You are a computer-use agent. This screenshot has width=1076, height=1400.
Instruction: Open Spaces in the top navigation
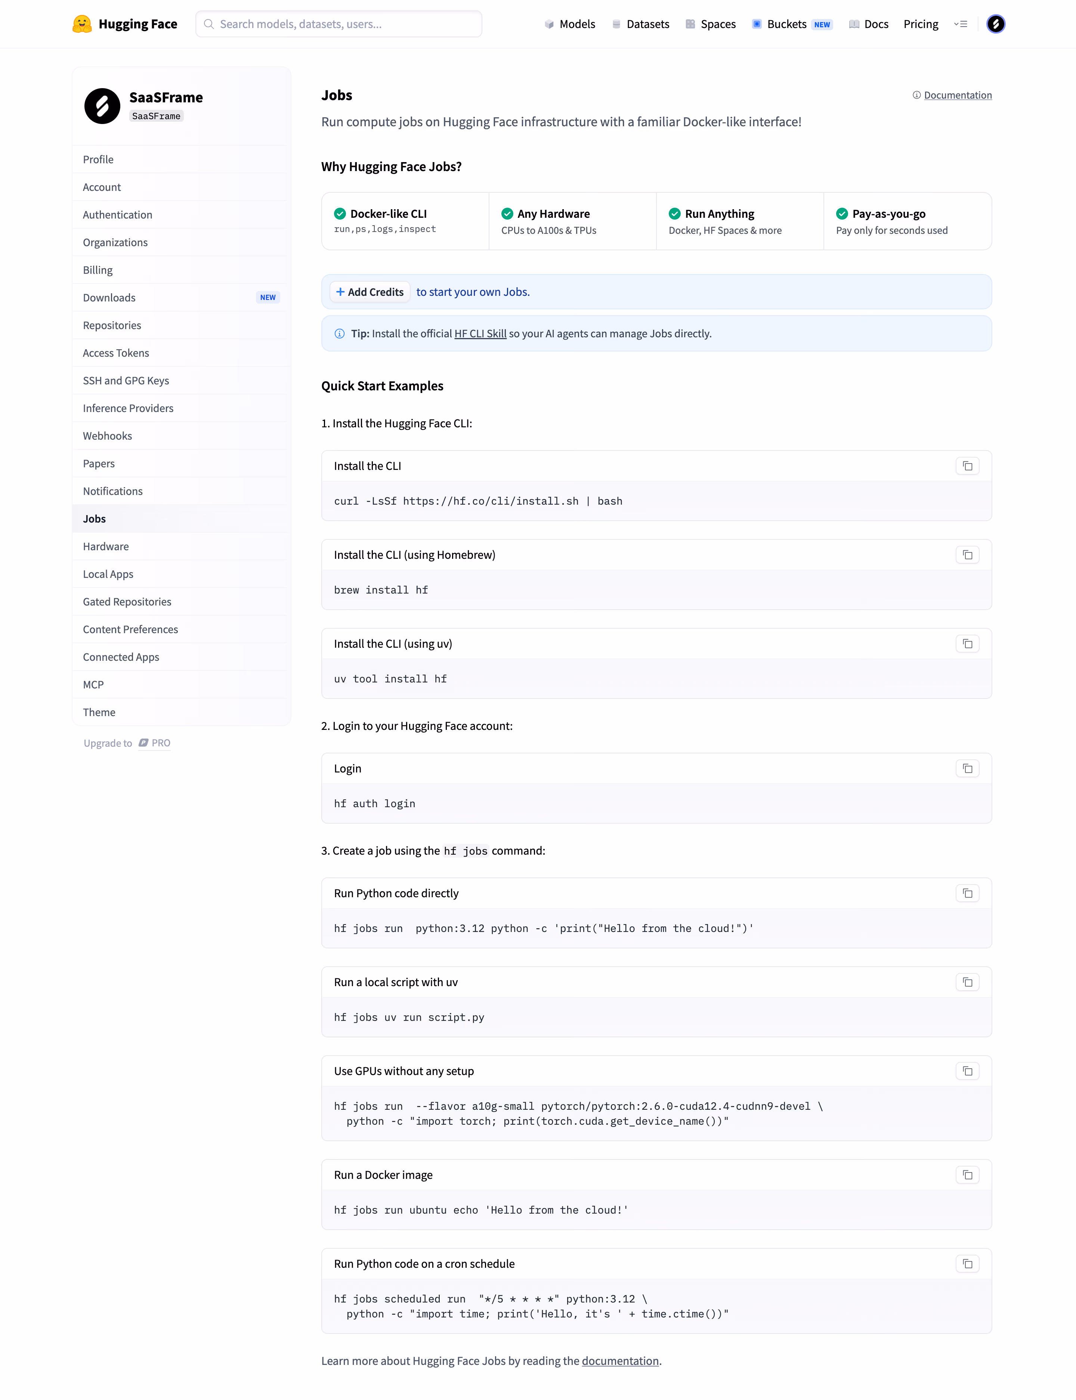(710, 24)
